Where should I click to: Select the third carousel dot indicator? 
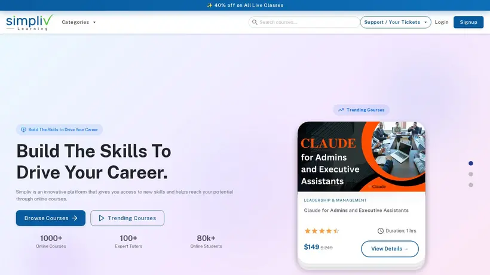(471, 185)
